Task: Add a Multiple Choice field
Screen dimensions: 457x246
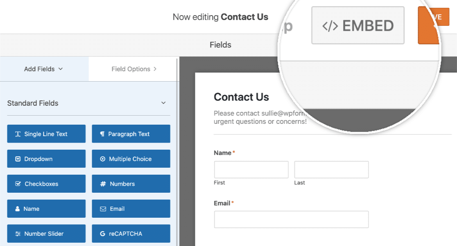Action: [x=131, y=159]
